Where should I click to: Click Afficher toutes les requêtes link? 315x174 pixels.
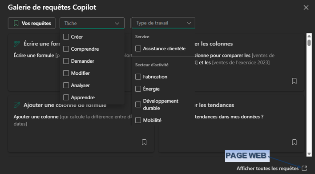click(267, 168)
